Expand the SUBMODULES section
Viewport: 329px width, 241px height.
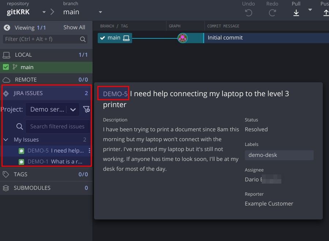46,188
